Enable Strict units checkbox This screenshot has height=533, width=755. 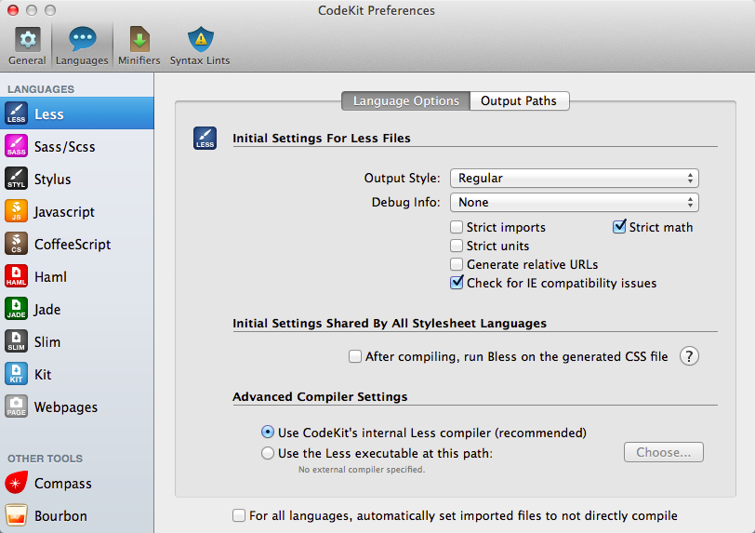click(457, 246)
